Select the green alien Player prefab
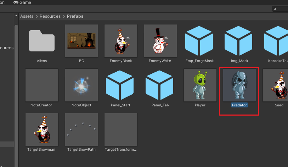Screen dimensions: 288x167 pos(200,85)
